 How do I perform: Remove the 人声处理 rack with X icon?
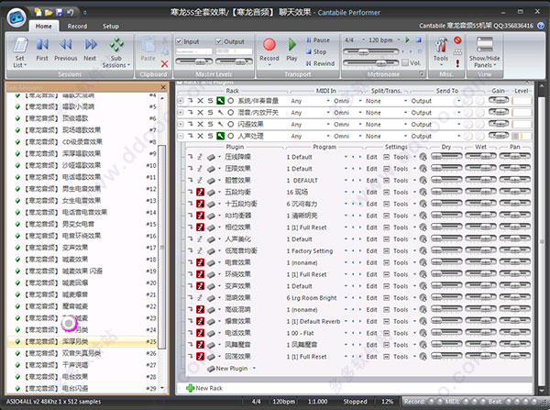[200, 136]
